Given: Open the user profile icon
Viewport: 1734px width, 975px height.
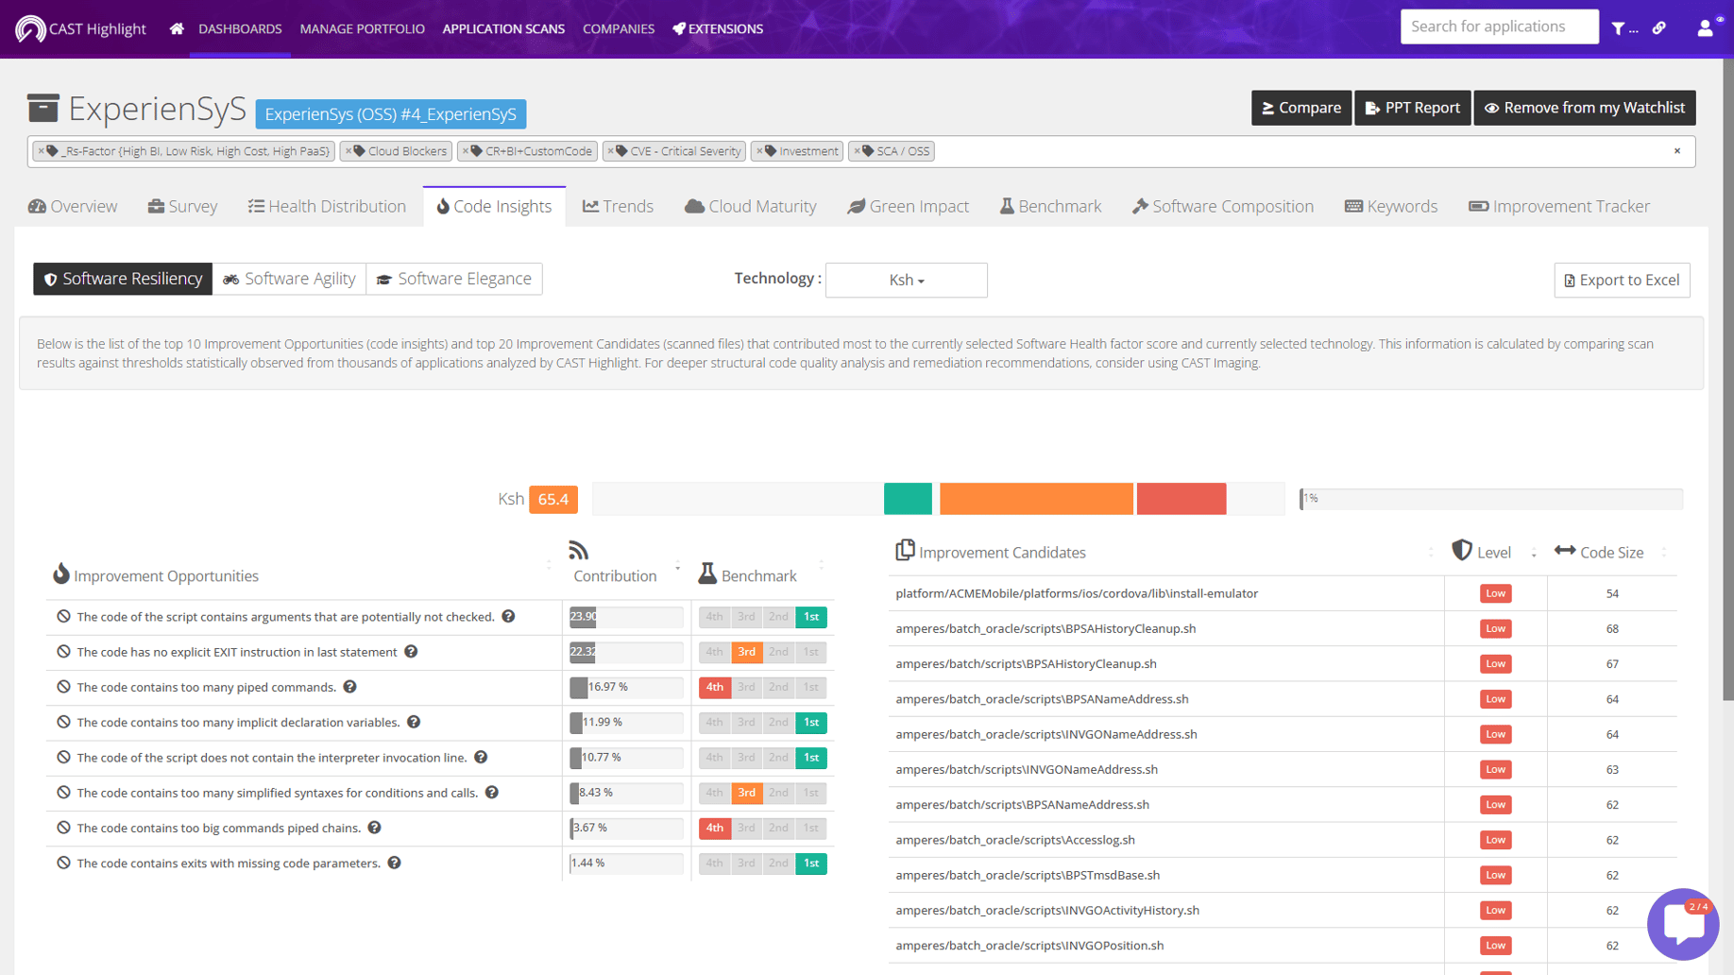Looking at the screenshot, I should 1706,28.
